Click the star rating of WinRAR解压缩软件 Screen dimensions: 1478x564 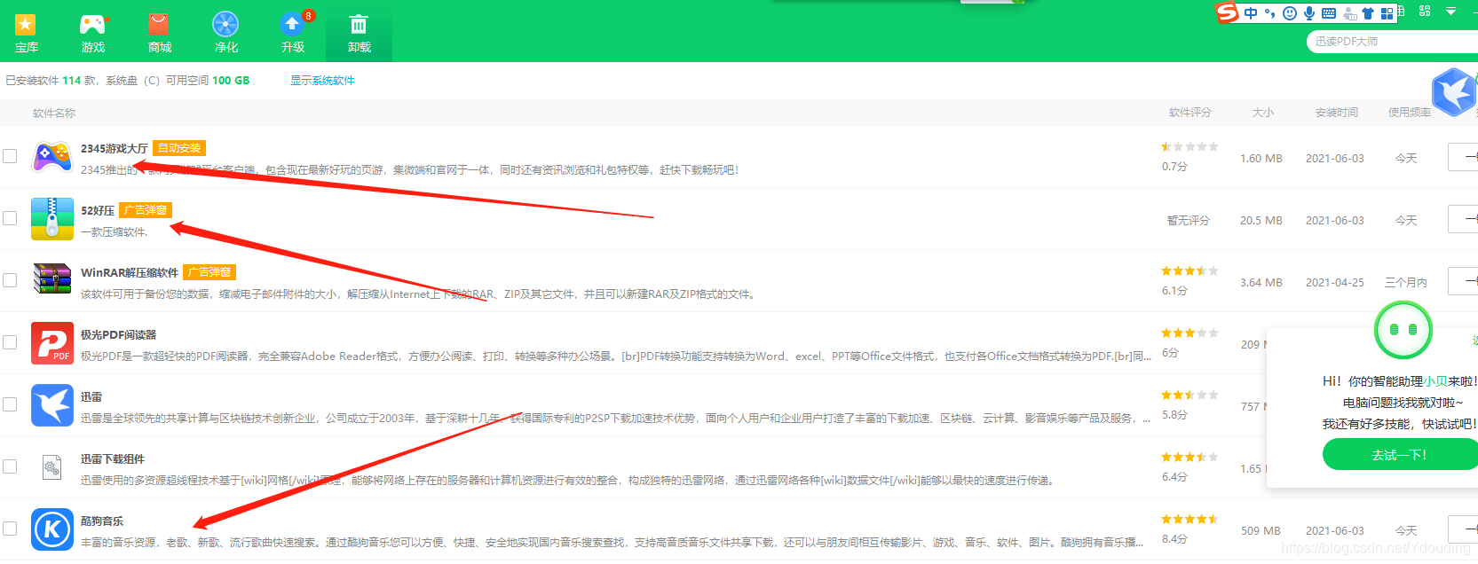tap(1190, 271)
